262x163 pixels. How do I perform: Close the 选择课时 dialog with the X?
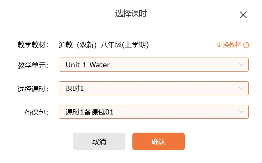point(243,15)
